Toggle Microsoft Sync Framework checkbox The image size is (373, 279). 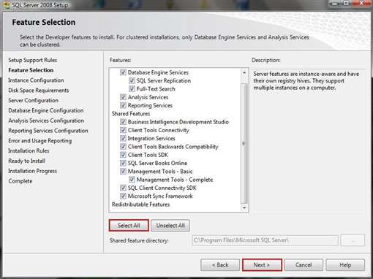pyautogui.click(x=123, y=196)
